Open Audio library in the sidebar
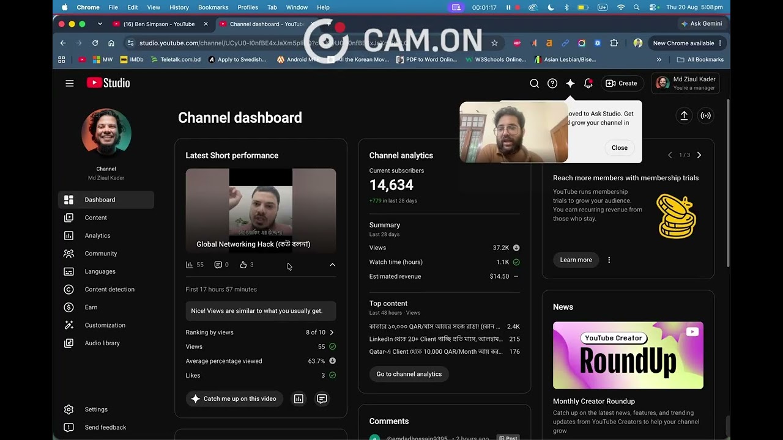Screen dimensions: 783x440 click(x=106, y=343)
